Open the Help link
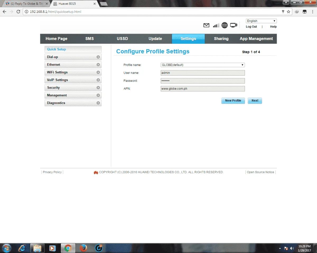Screen dimensions: 317x253 (273, 27)
